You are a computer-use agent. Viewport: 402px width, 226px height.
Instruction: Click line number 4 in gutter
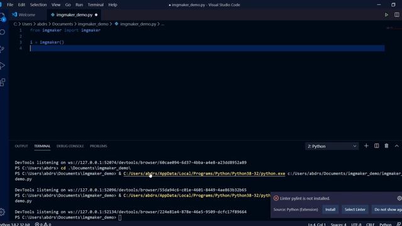(x=21, y=48)
